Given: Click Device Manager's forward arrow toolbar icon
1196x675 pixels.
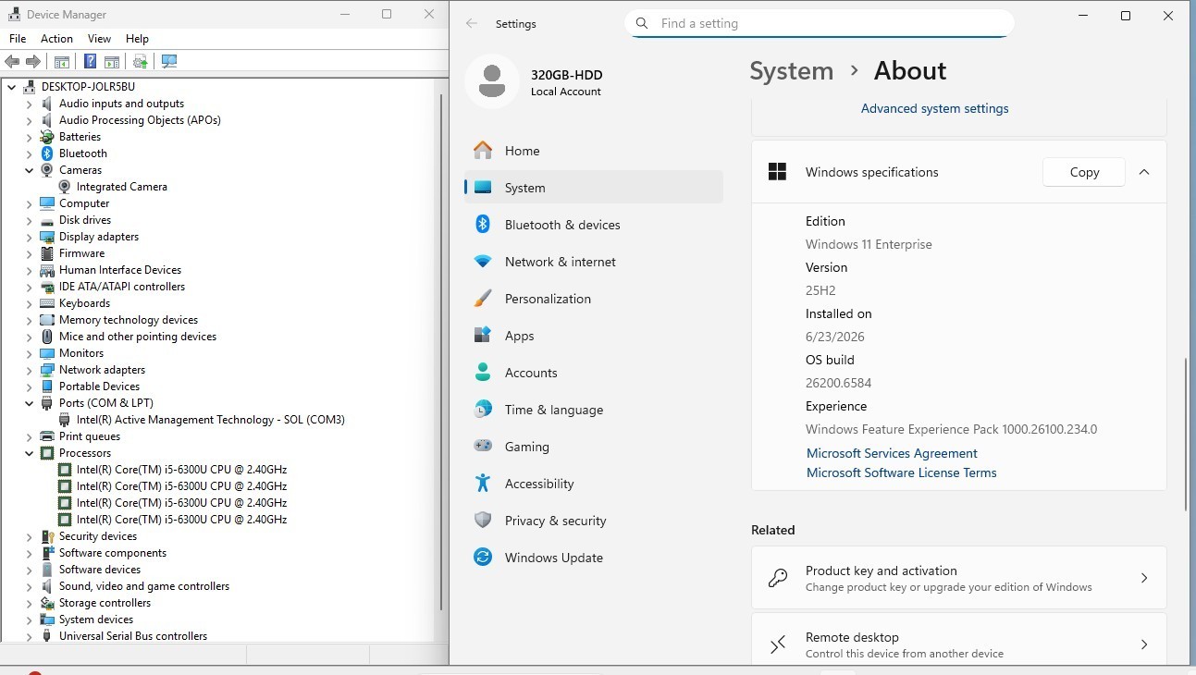Looking at the screenshot, I should 33,62.
